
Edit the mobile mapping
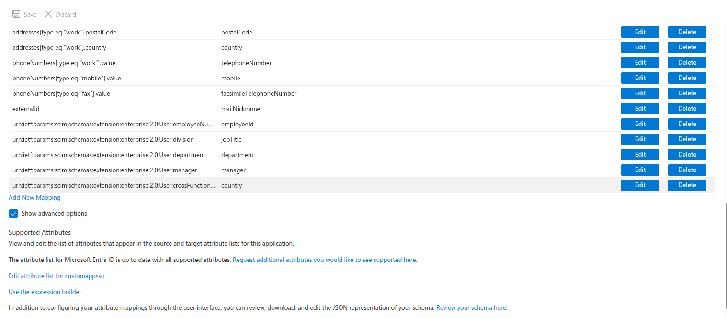[640, 78]
